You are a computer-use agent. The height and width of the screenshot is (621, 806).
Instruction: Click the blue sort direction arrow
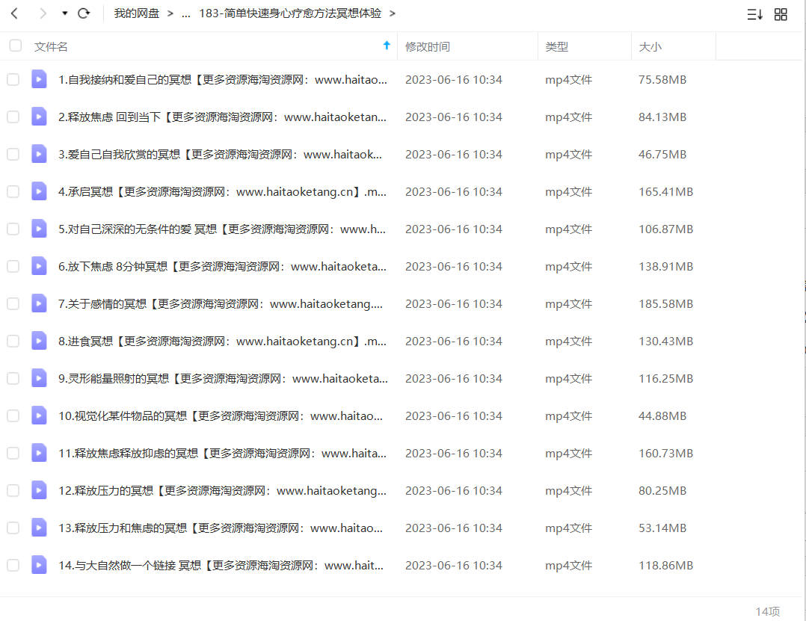click(x=387, y=46)
